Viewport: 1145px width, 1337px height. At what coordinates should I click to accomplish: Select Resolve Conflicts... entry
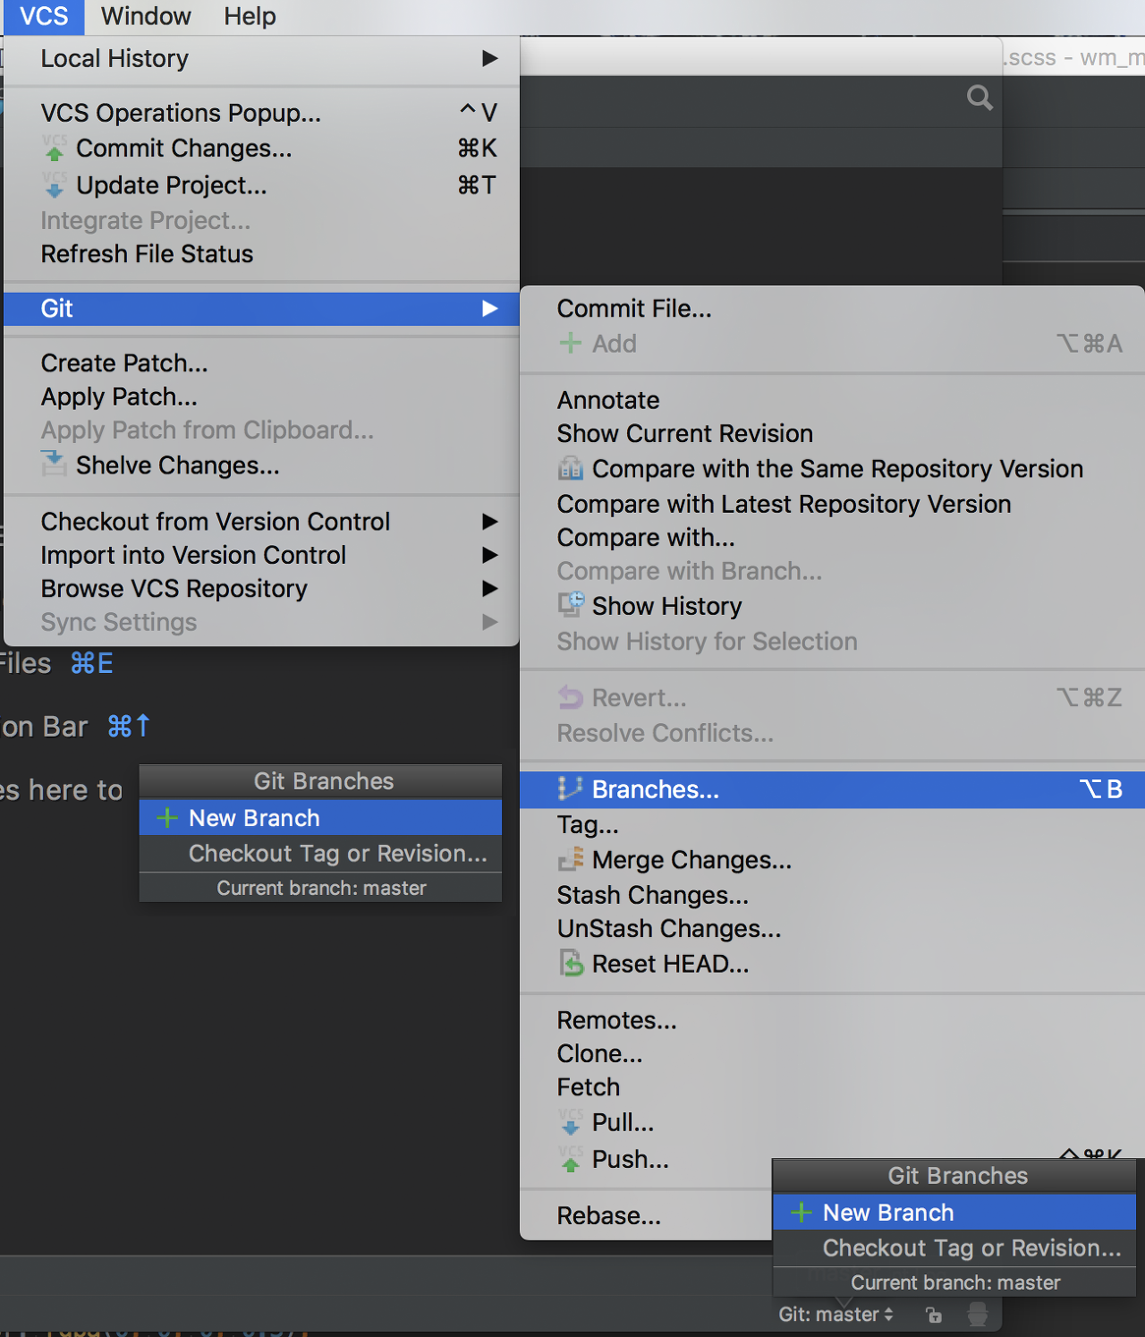click(x=832, y=733)
